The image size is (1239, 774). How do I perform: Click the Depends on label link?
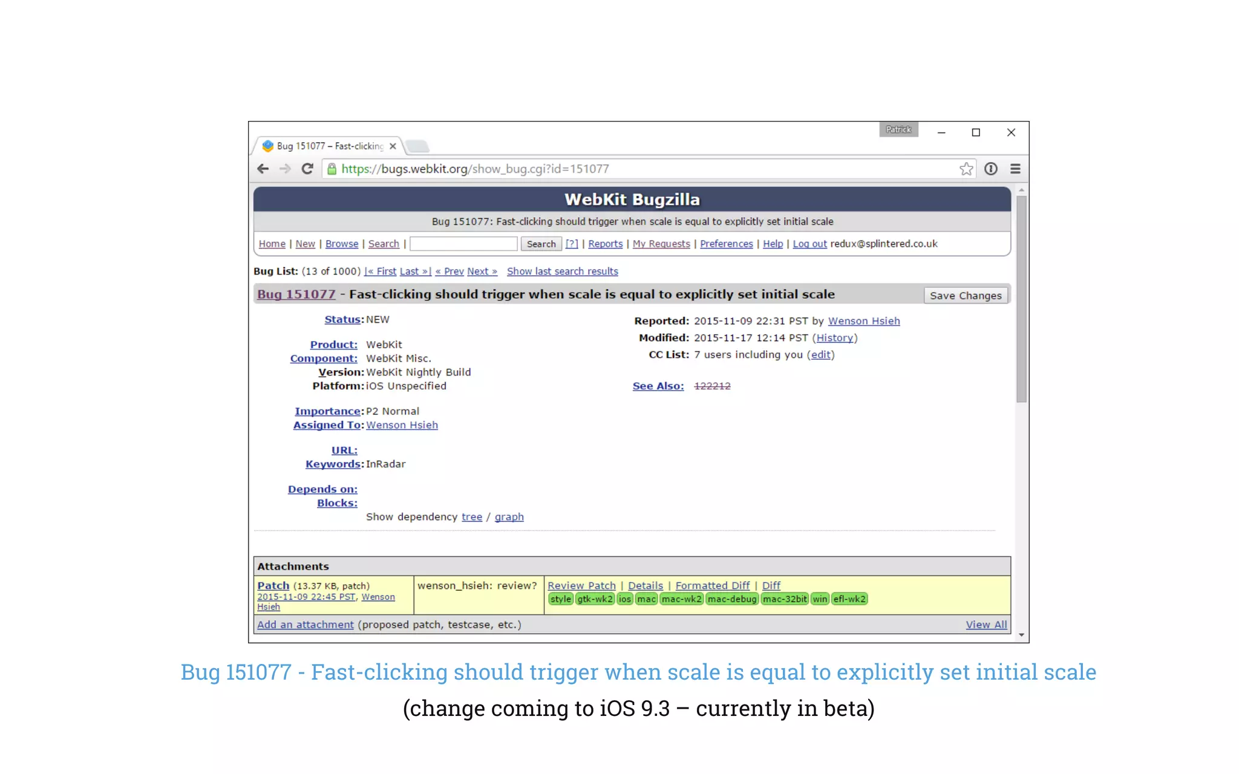(x=322, y=489)
